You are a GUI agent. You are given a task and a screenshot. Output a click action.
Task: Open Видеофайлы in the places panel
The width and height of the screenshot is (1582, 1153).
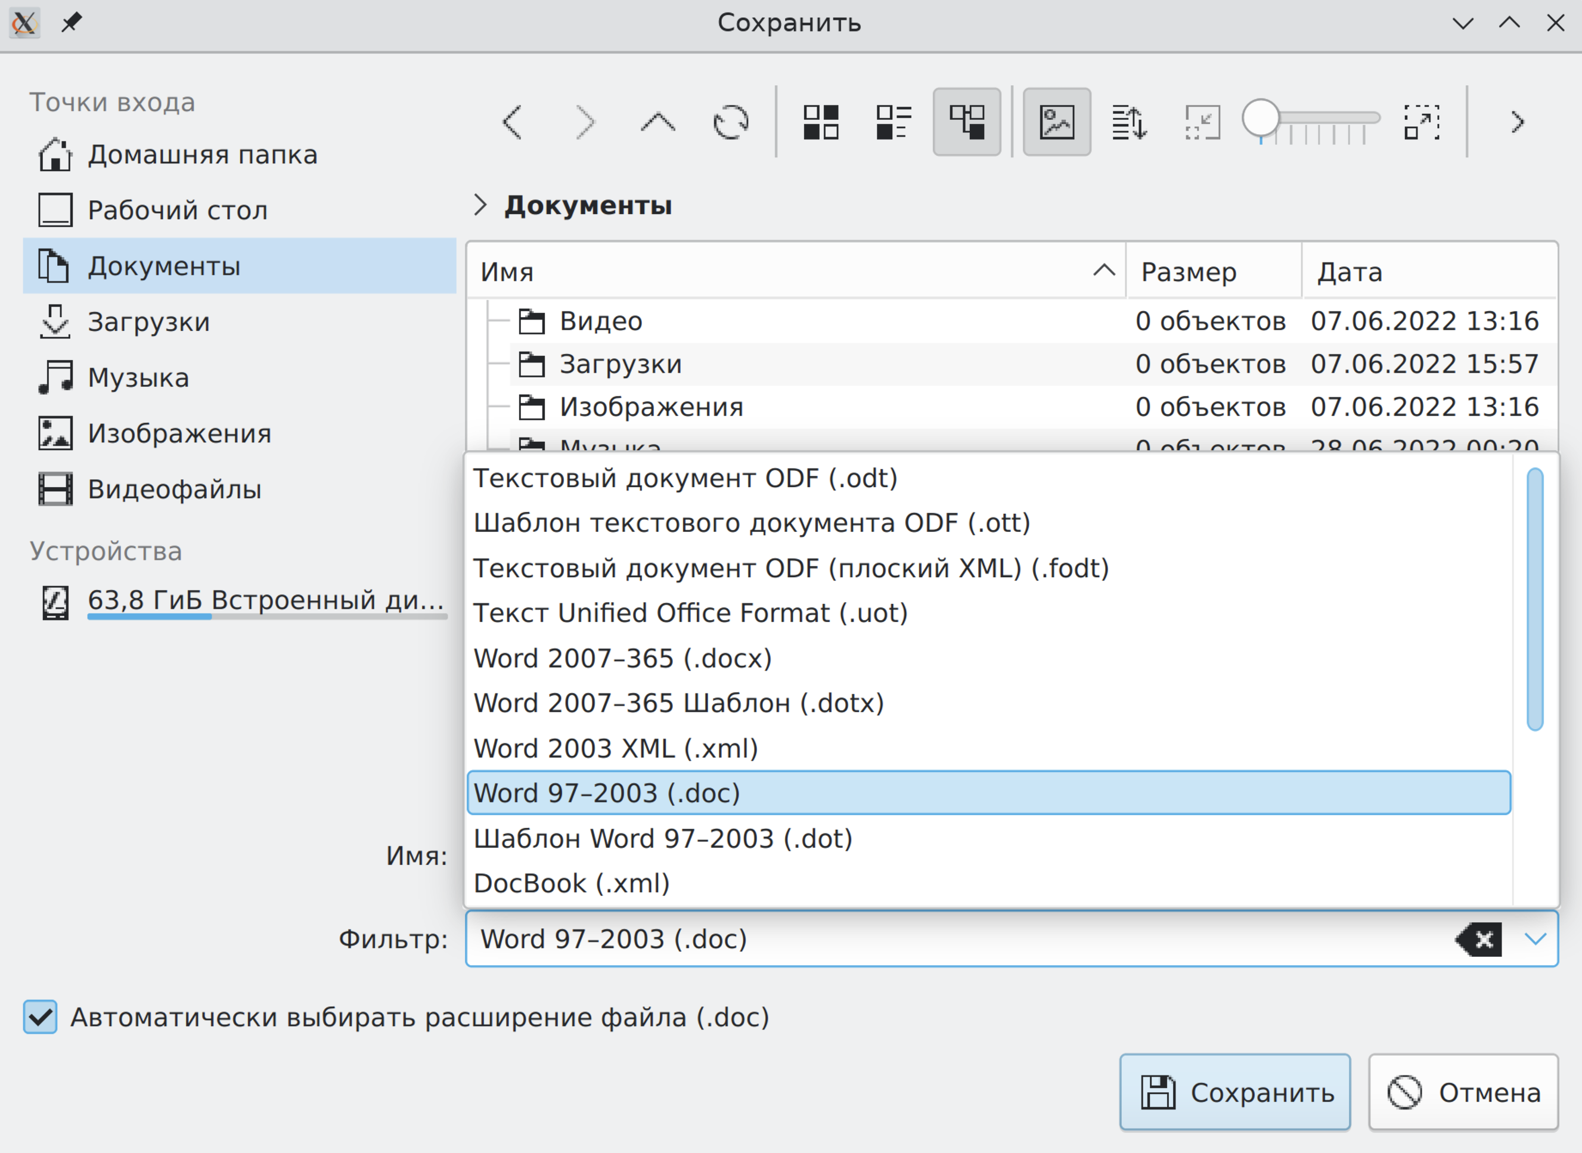tap(240, 490)
